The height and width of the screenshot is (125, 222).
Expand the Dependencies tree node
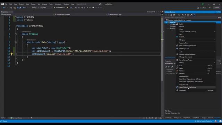tap(168, 24)
